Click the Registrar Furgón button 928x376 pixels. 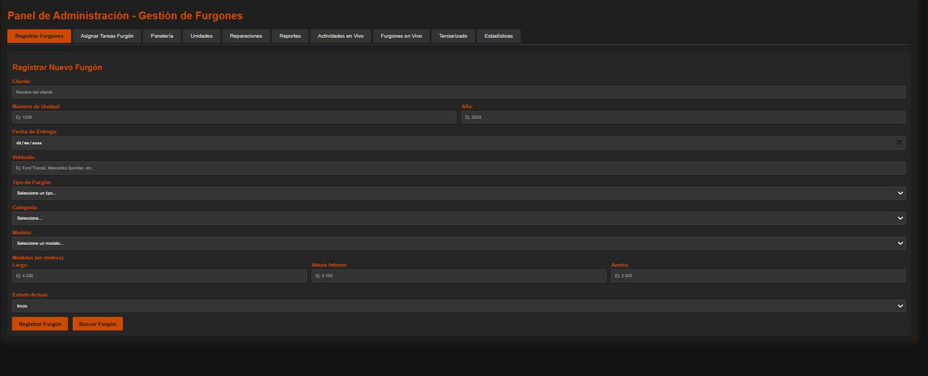(x=40, y=324)
